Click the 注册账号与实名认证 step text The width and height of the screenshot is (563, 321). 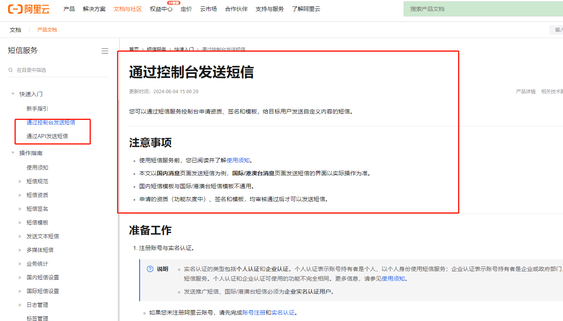[x=167, y=248]
